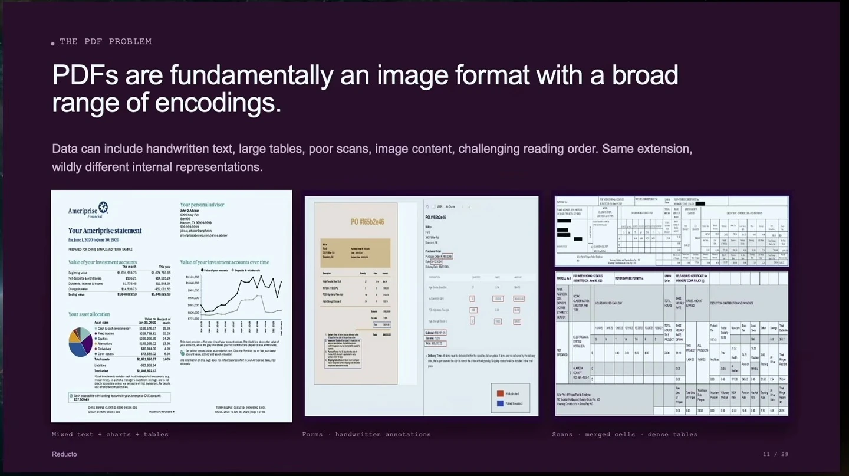The width and height of the screenshot is (849, 476).
Task: Click the Ameriprise ONE cash accessible box
Action: [x=120, y=397]
